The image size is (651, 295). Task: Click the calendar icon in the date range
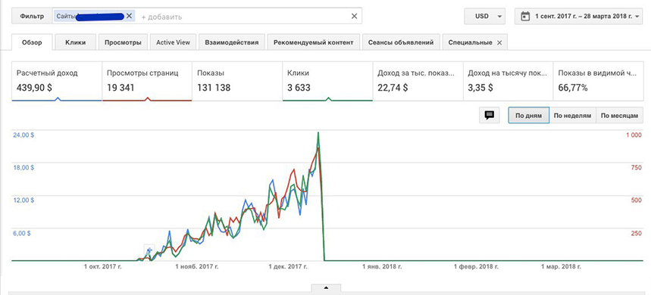pos(525,17)
